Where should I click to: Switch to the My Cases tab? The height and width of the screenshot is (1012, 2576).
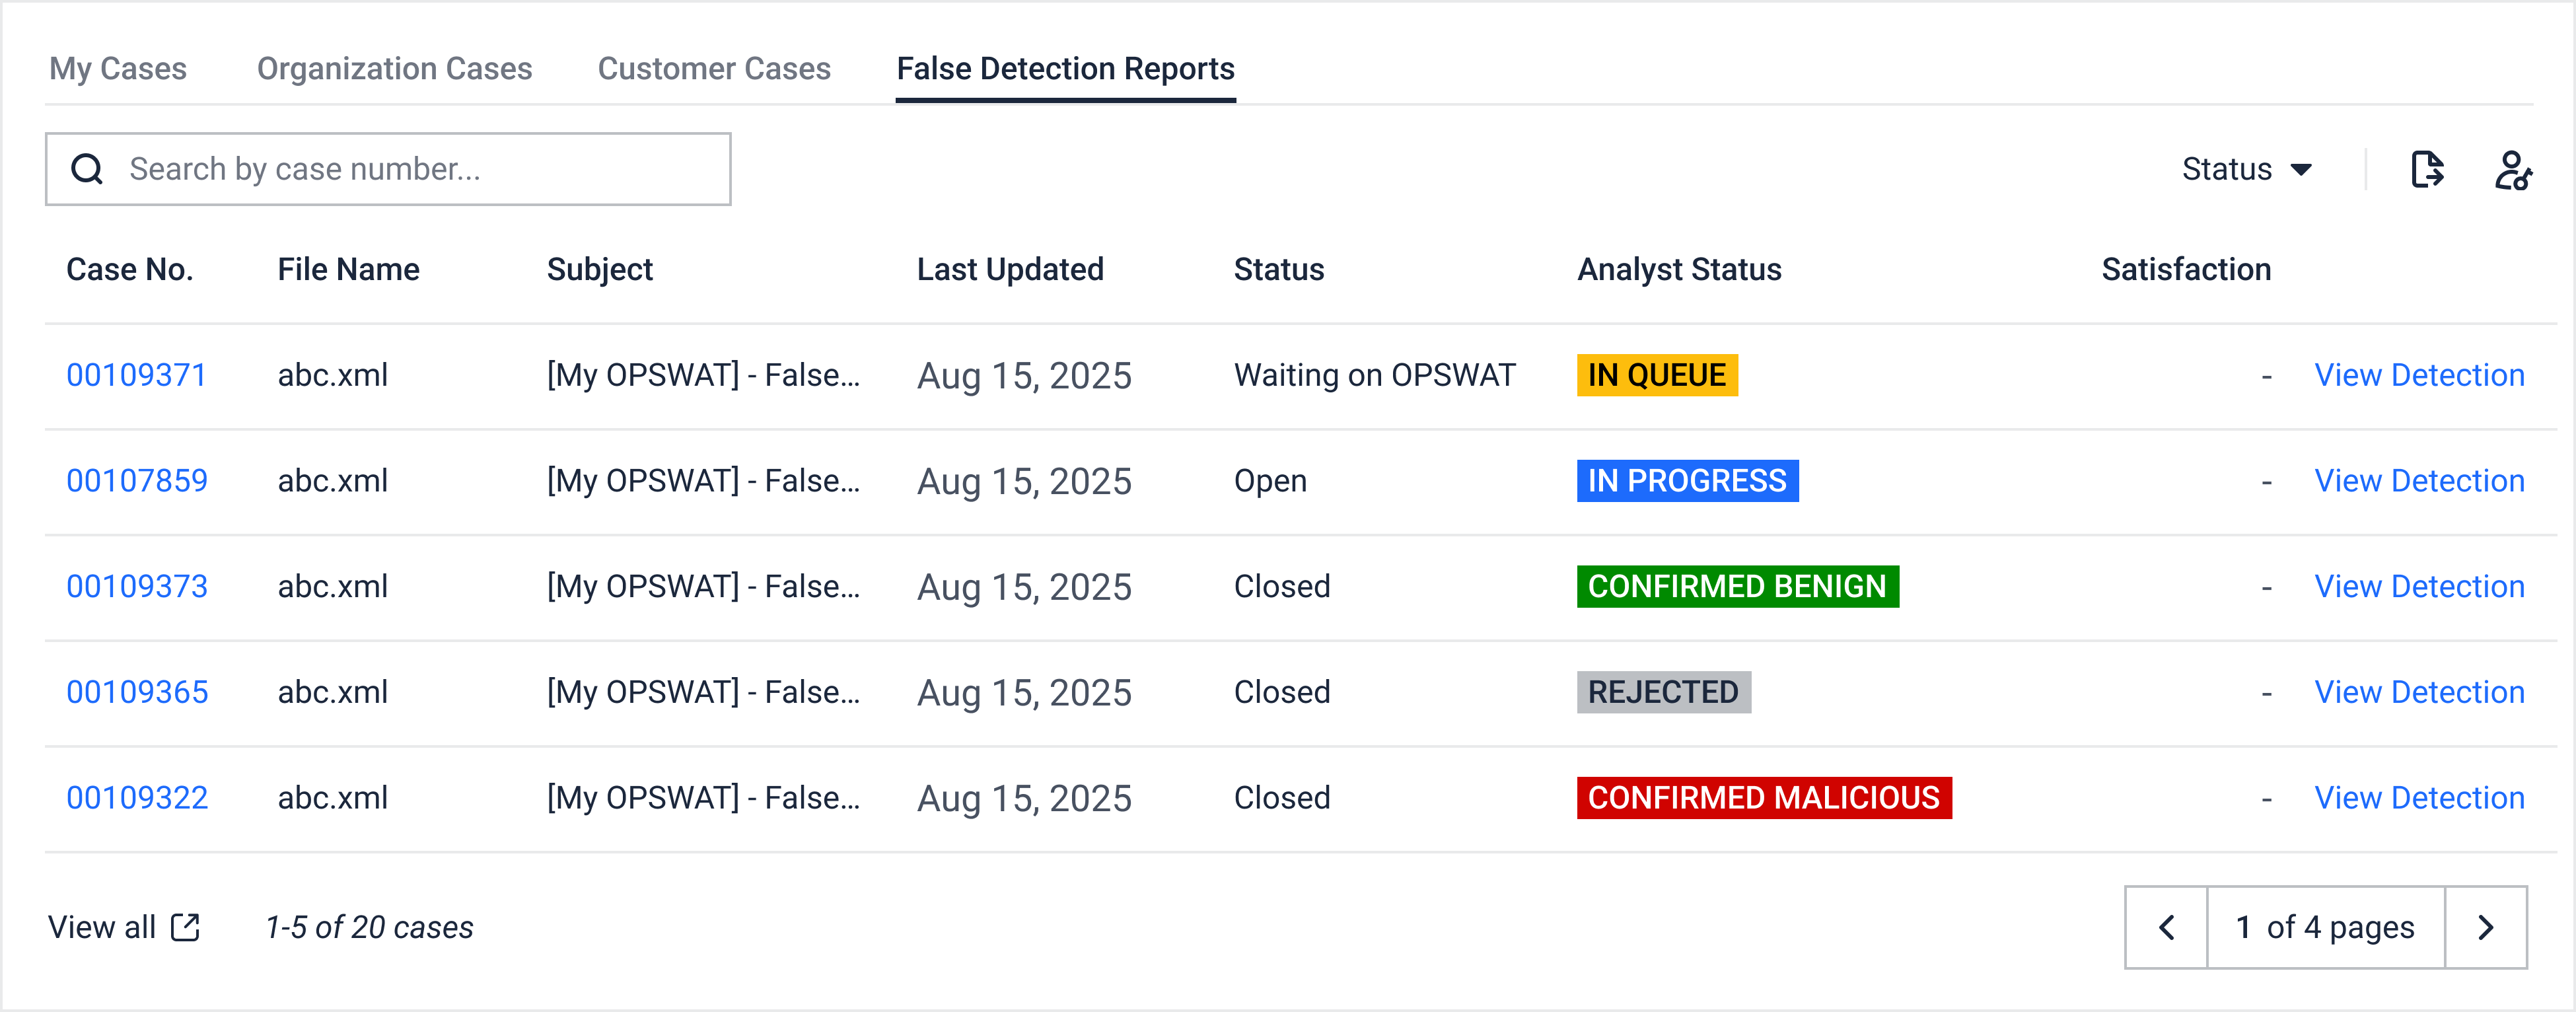pos(118,68)
